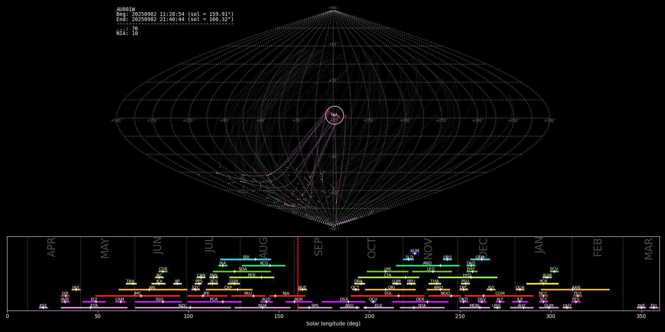Click the NZC shower label
Screen dimensions: 665x332
click(x=183, y=305)
